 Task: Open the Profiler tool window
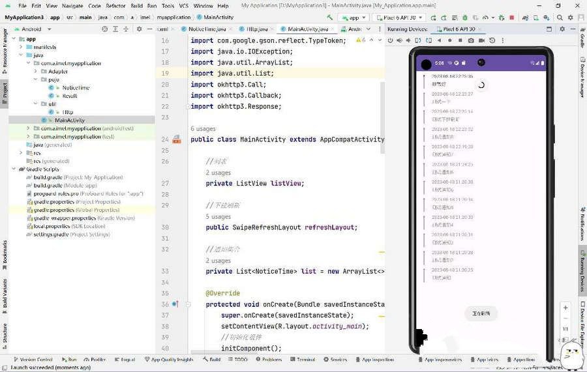tap(95, 359)
